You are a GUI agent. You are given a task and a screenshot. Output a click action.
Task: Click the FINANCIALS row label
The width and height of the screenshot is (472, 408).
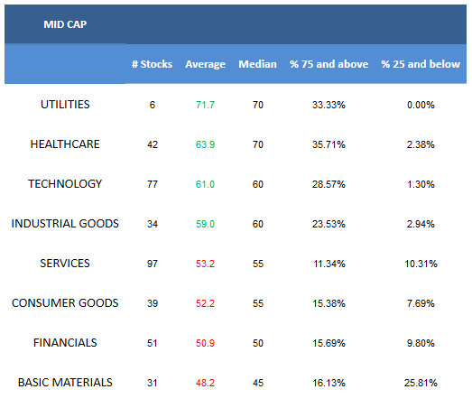point(65,343)
